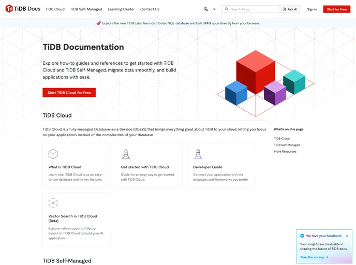Click the TiDB Documentation title
356x265 pixels.
pyautogui.click(x=83, y=47)
